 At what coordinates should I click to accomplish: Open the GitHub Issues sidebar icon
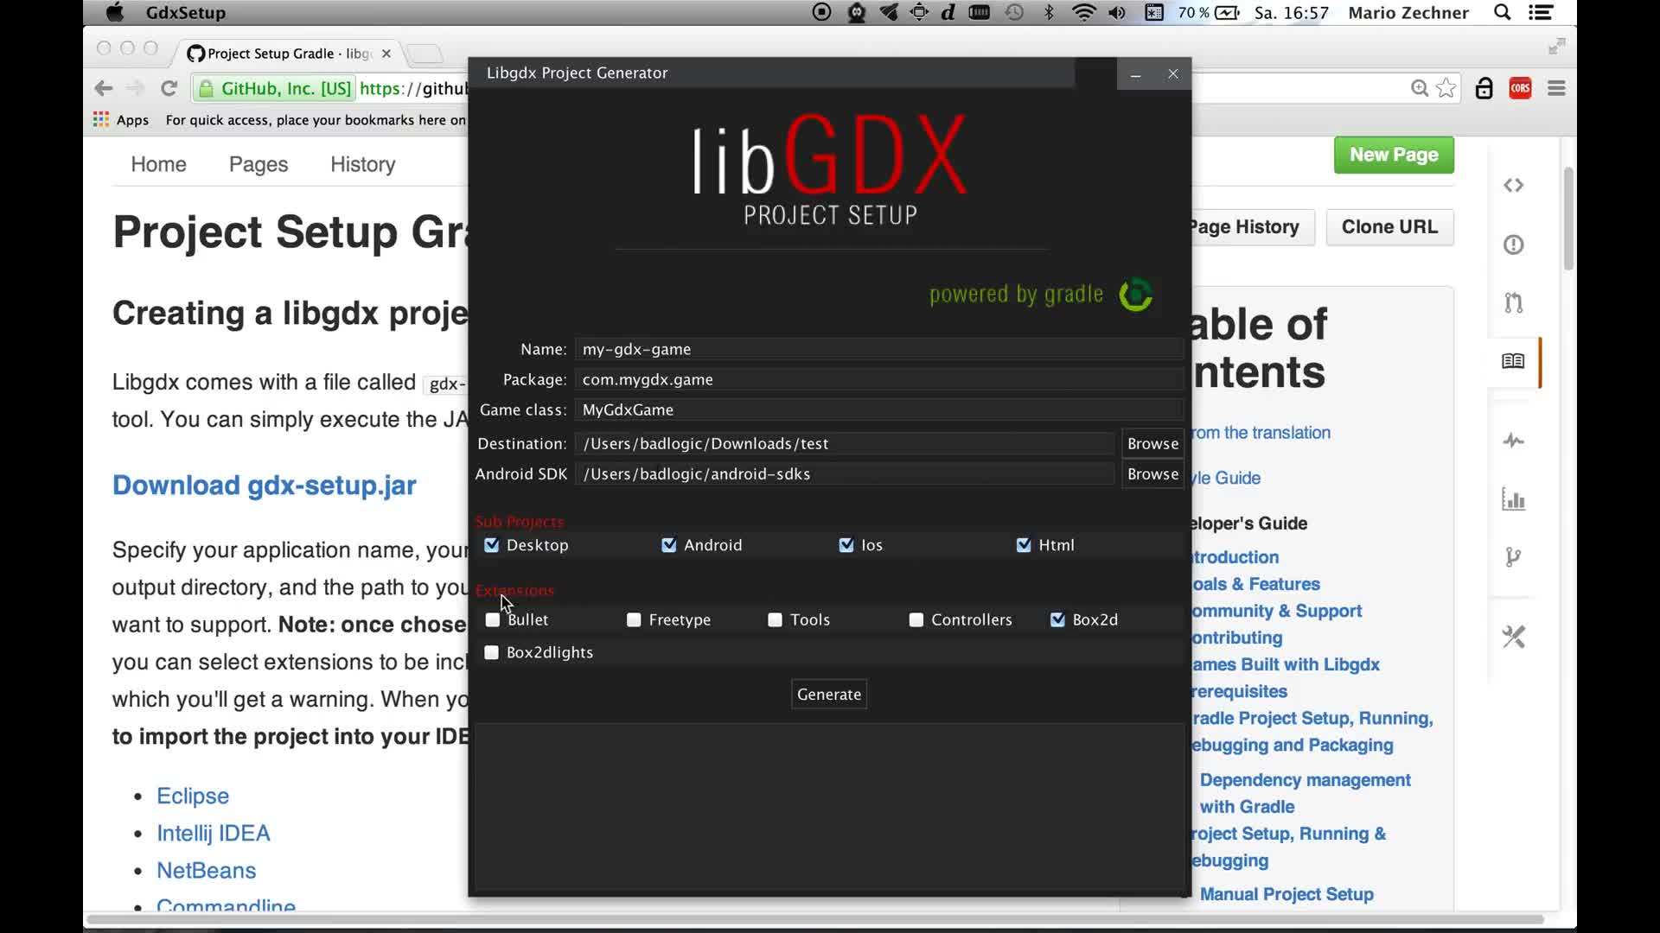(x=1513, y=244)
